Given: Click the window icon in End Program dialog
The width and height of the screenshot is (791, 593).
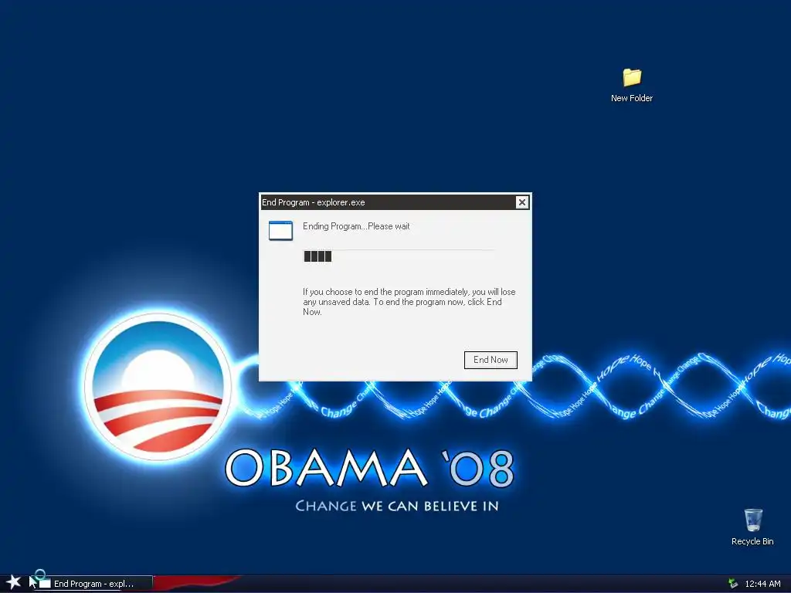Looking at the screenshot, I should (x=280, y=230).
